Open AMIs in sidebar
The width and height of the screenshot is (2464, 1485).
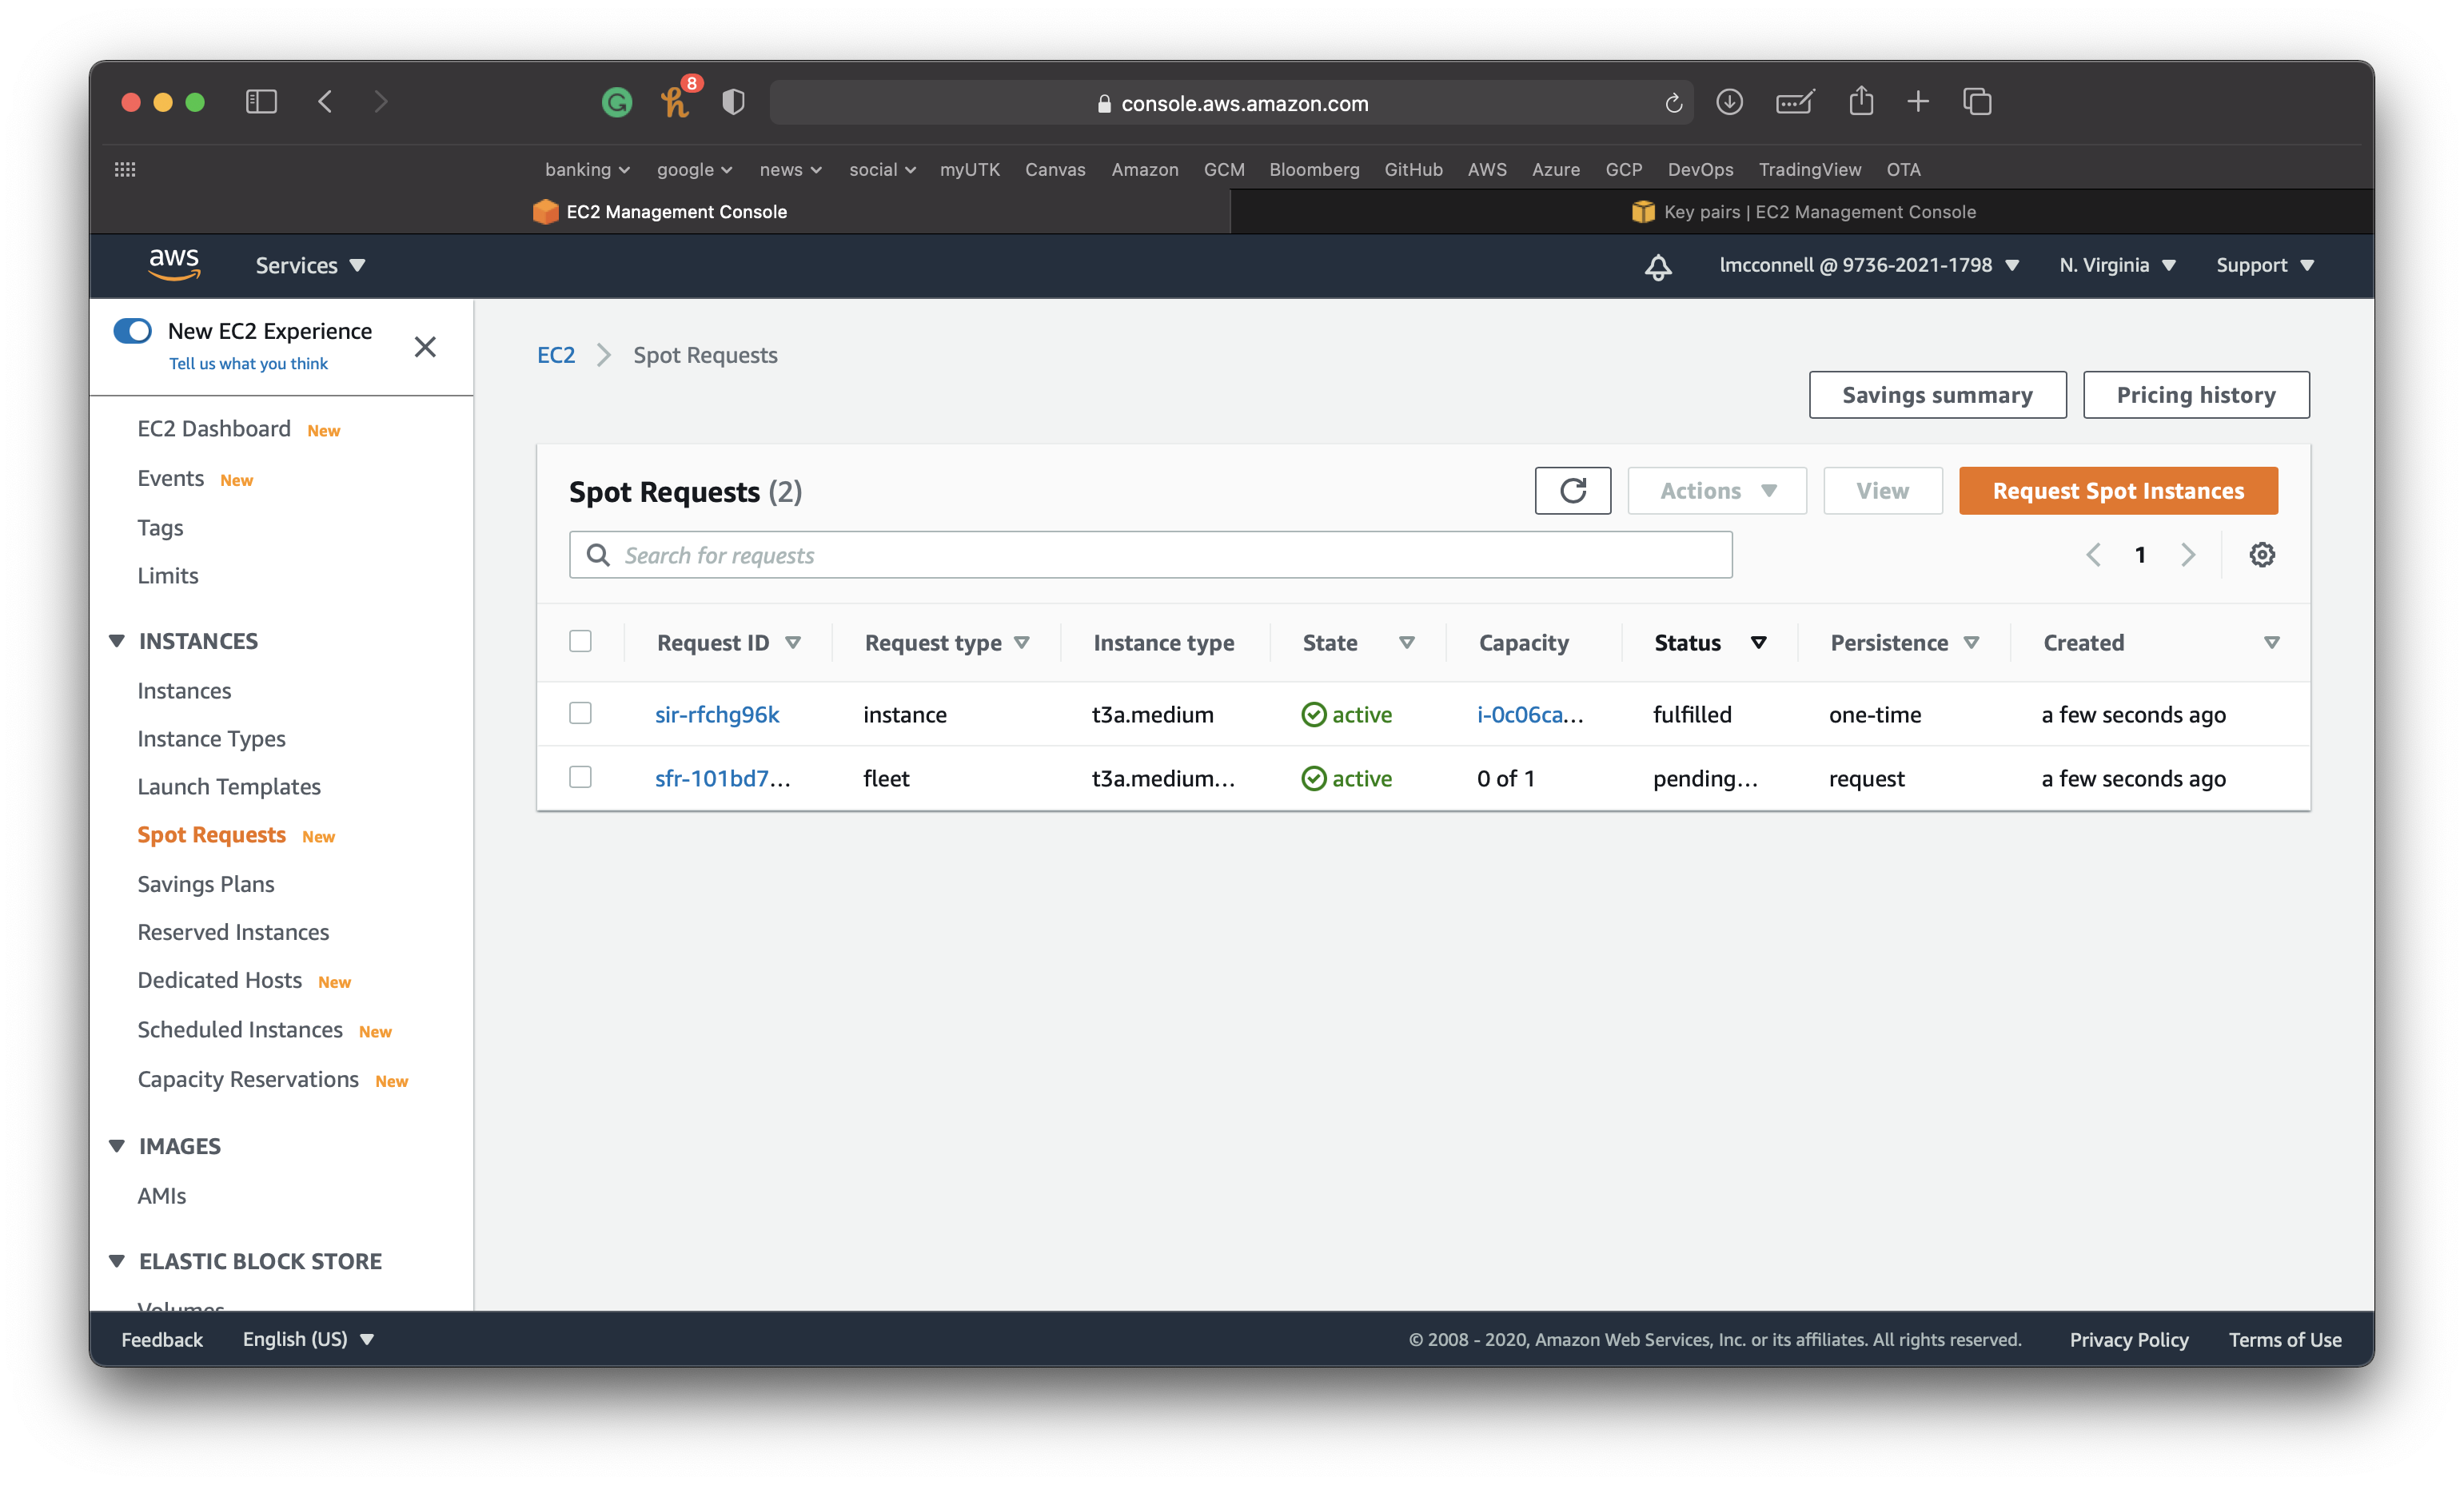point(162,1196)
